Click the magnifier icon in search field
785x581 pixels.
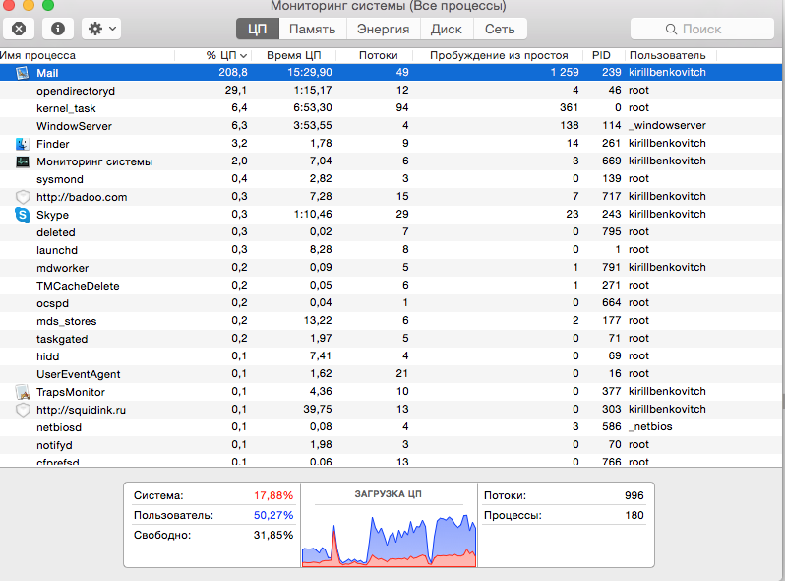[671, 30]
